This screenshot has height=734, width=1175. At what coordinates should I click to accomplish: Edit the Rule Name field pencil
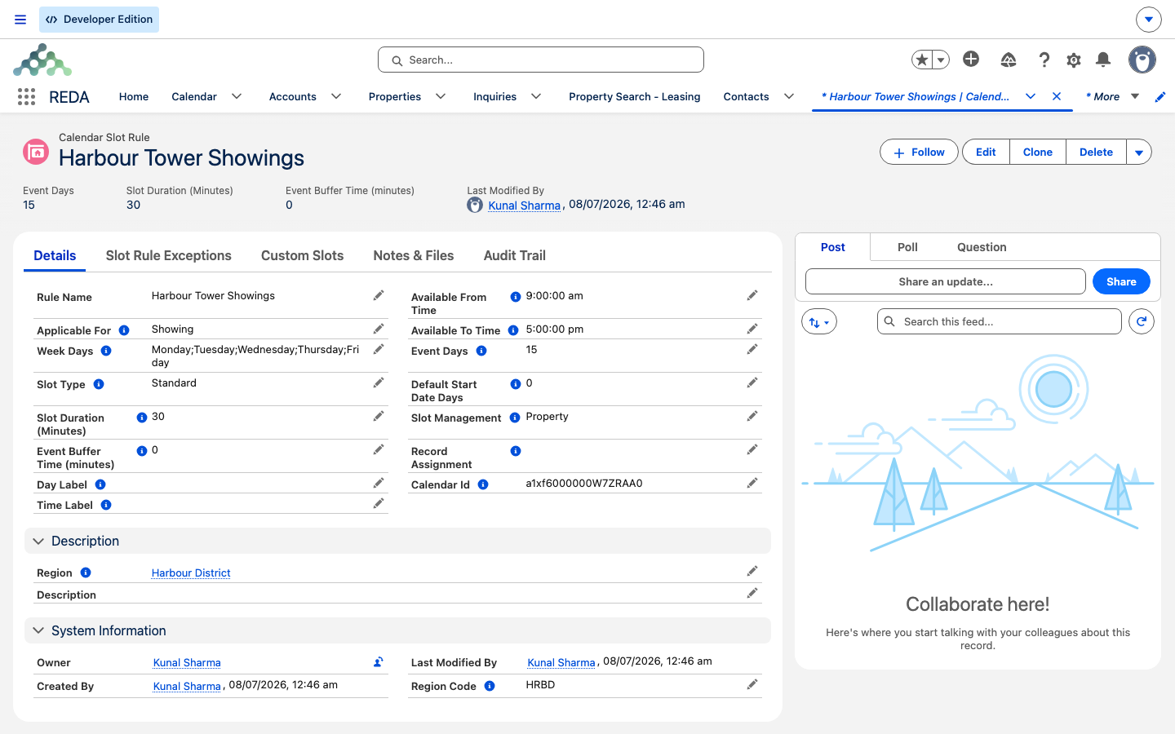coord(379,295)
